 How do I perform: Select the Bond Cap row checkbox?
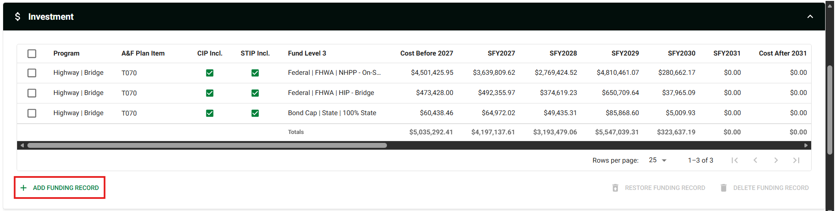tap(32, 113)
